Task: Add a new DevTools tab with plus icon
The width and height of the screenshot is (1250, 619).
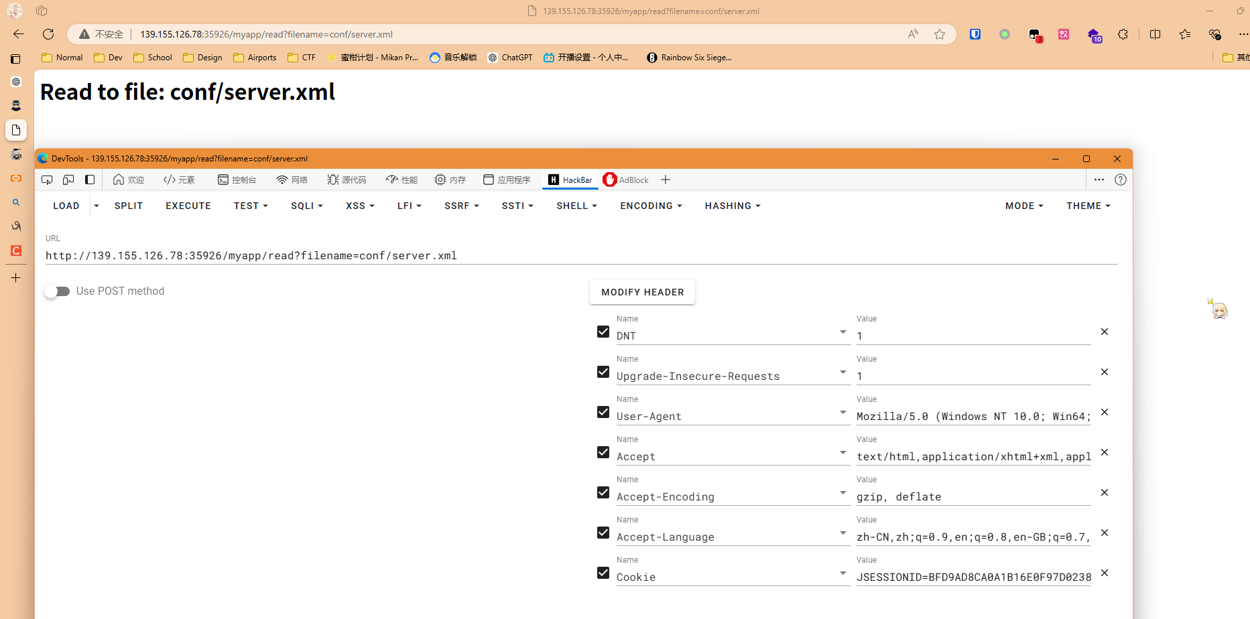Action: 665,180
